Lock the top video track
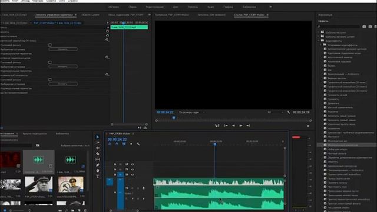377x212 pixels. 115,164
